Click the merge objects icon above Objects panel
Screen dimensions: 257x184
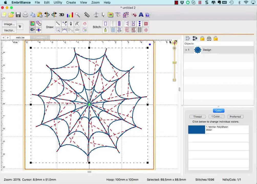pos(195,38)
